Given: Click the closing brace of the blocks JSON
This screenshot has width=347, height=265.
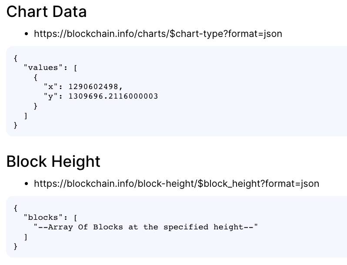Looking at the screenshot, I should (x=15, y=246).
